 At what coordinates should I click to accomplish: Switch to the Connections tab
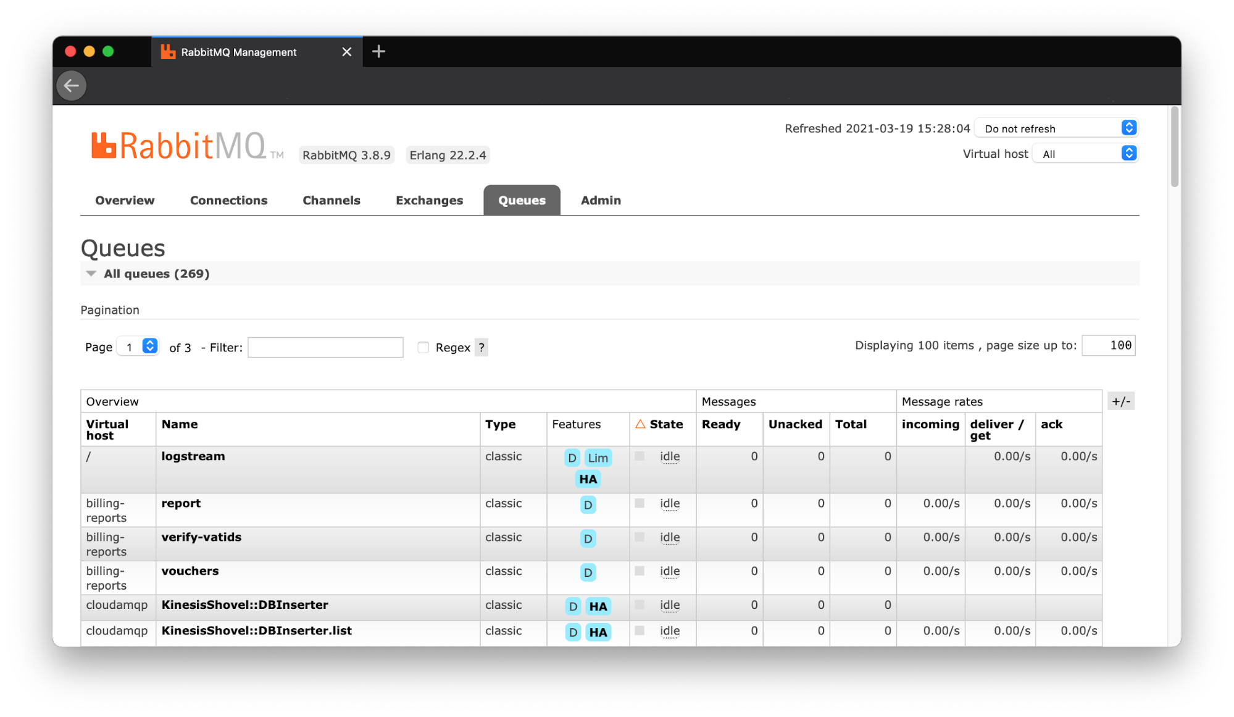pos(228,200)
